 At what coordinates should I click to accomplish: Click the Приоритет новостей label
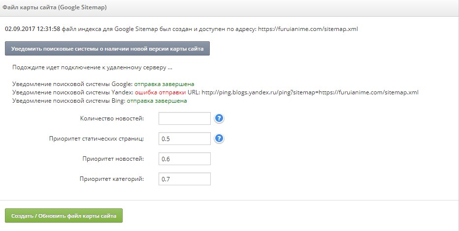[113, 159]
